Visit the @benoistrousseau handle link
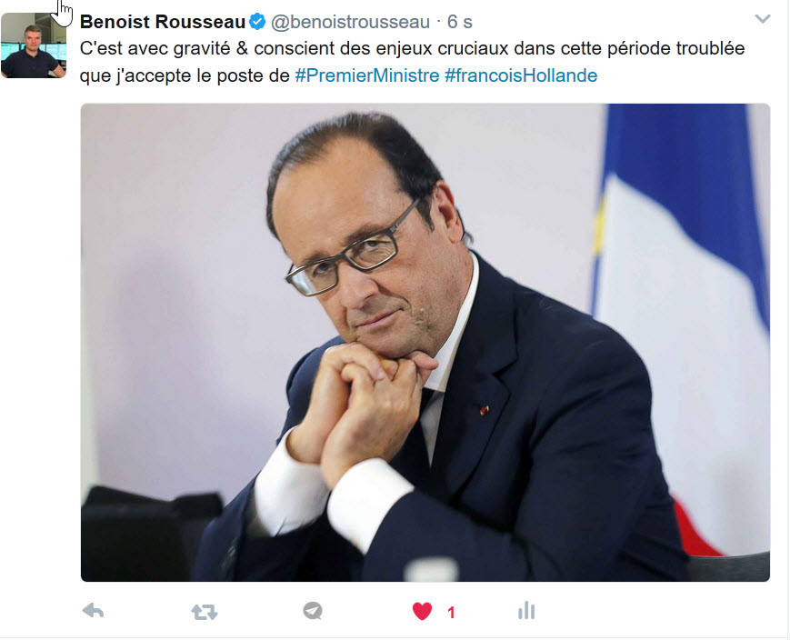This screenshot has width=790, height=640. [351, 22]
